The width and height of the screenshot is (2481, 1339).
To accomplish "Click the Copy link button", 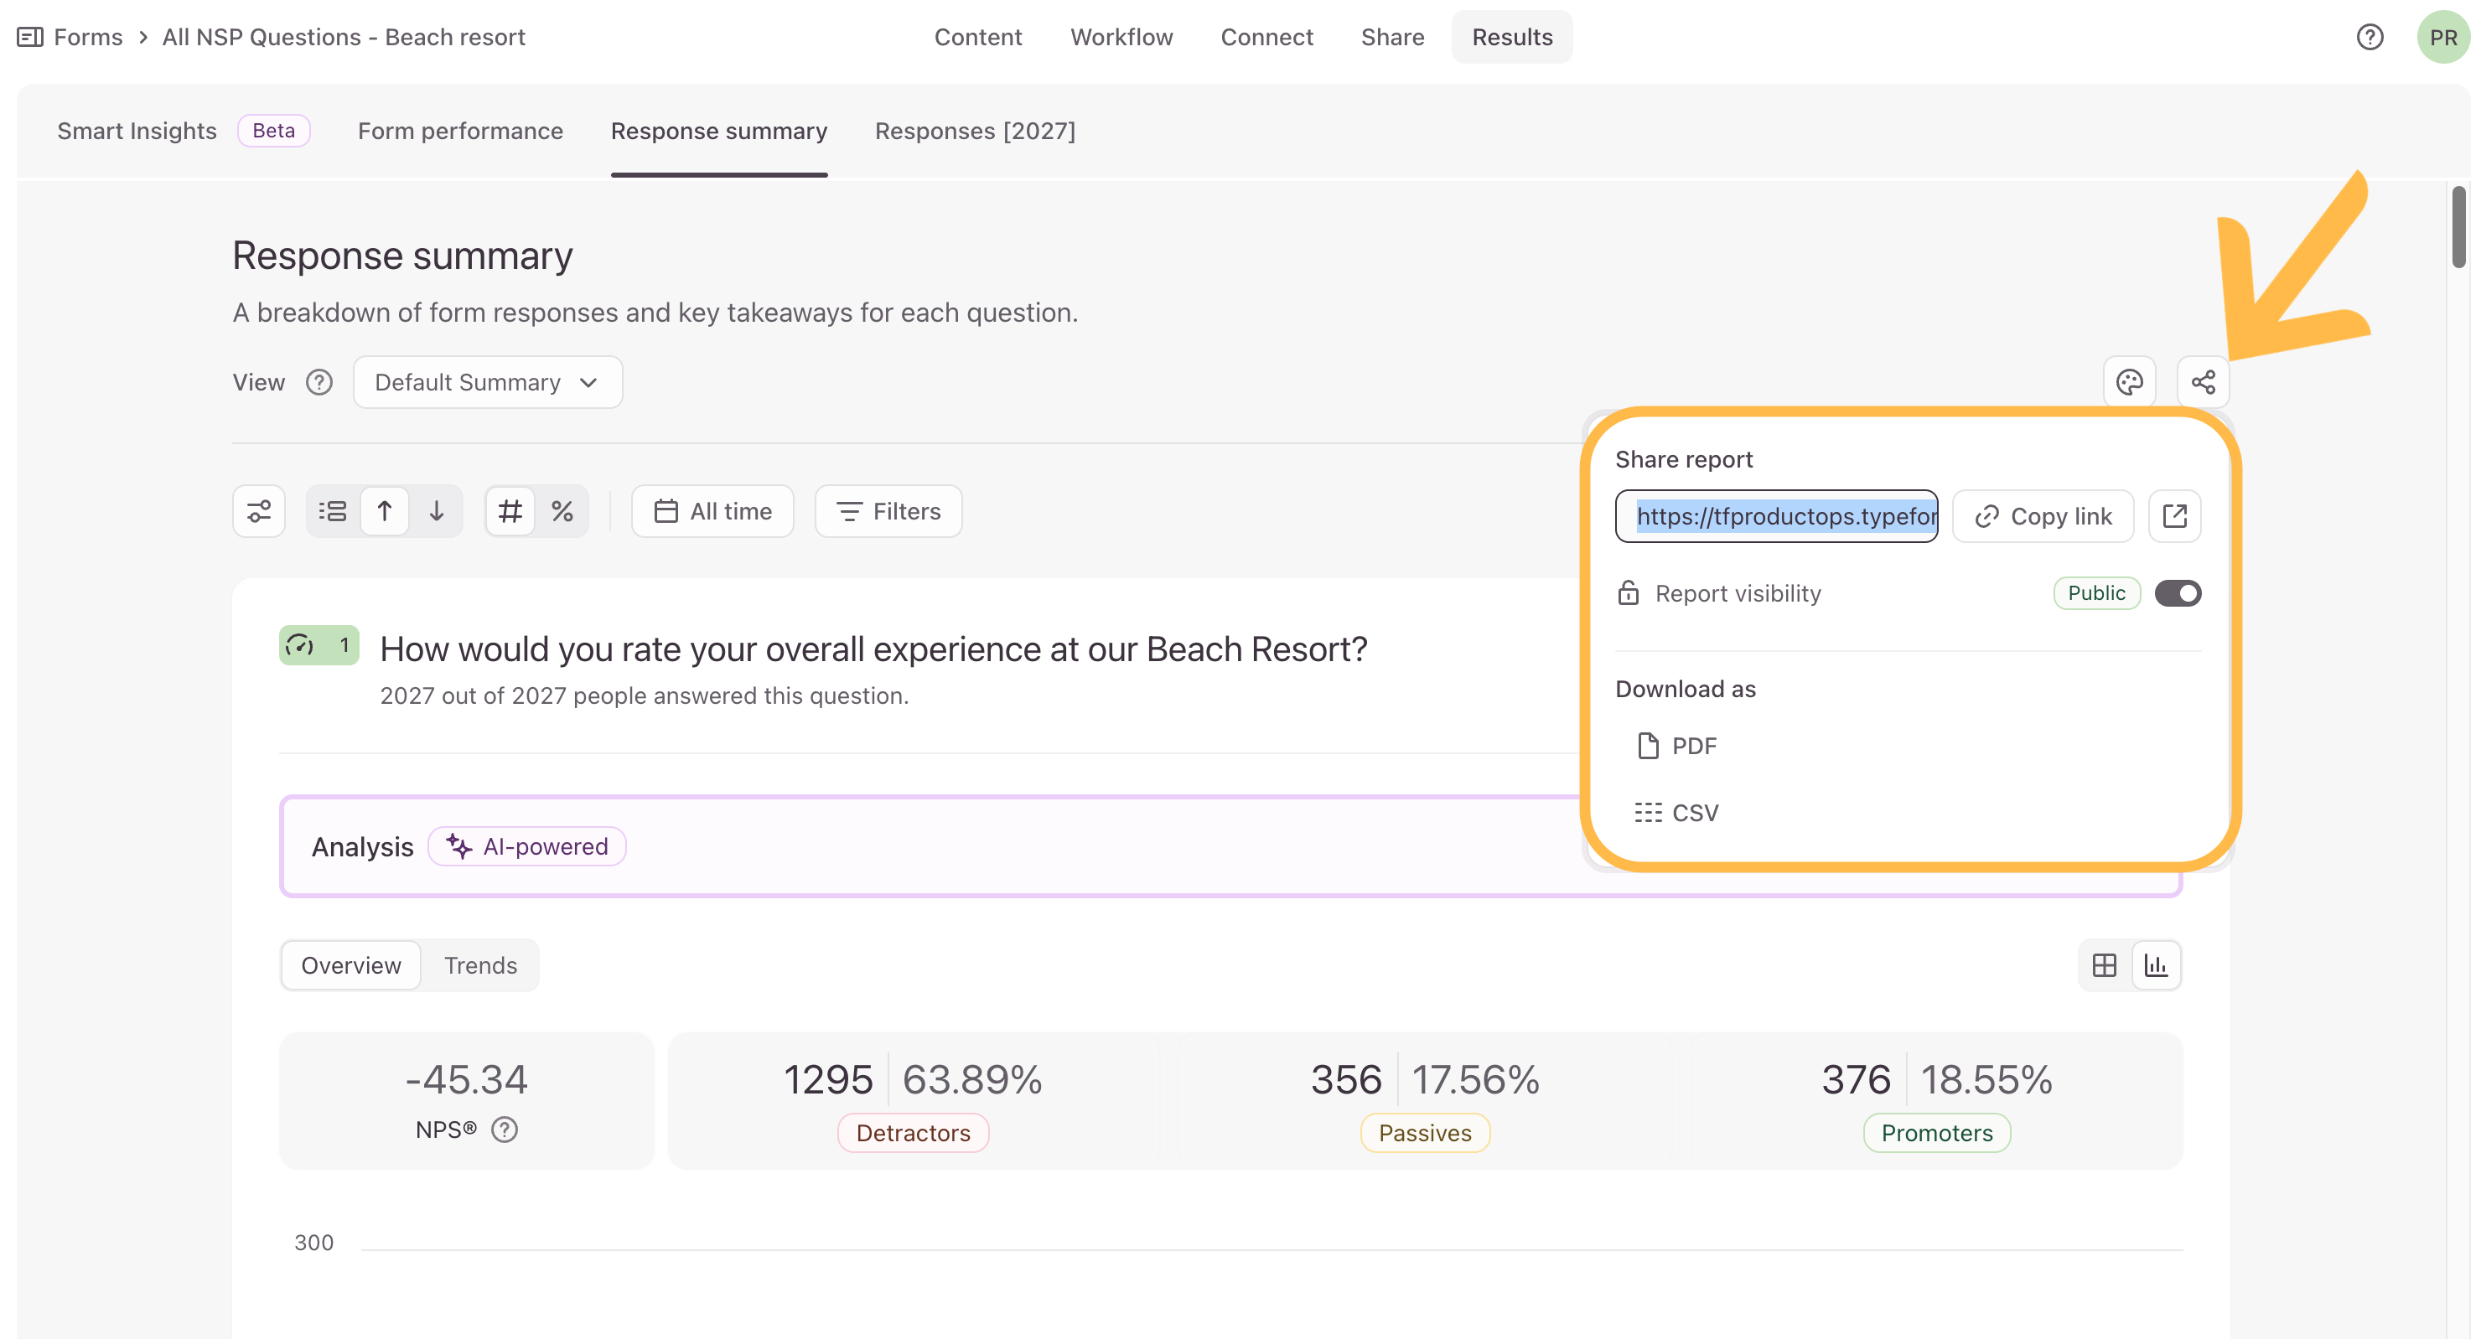I will [2043, 516].
